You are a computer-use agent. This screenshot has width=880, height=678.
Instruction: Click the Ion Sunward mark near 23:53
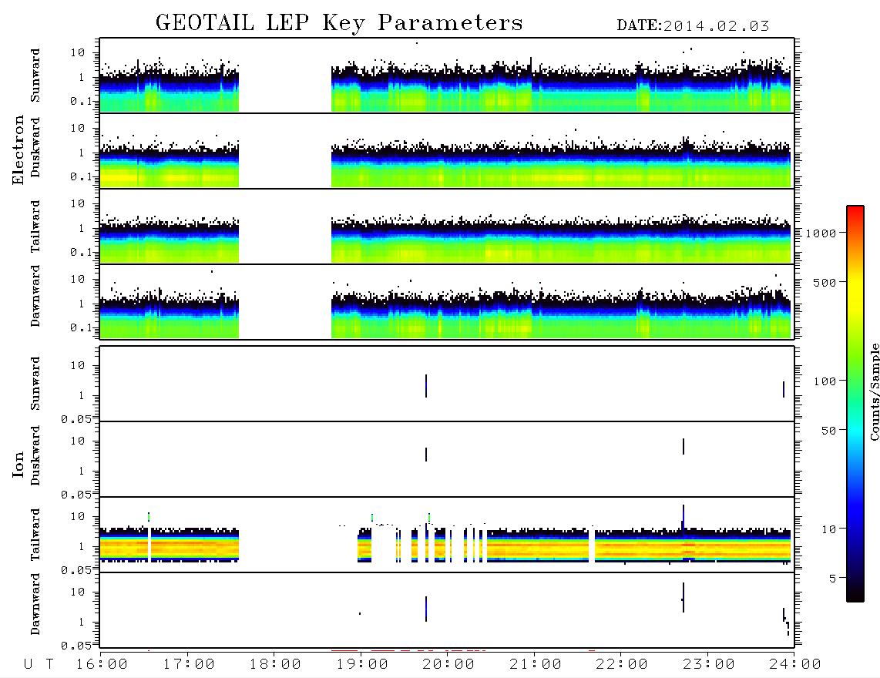[784, 389]
